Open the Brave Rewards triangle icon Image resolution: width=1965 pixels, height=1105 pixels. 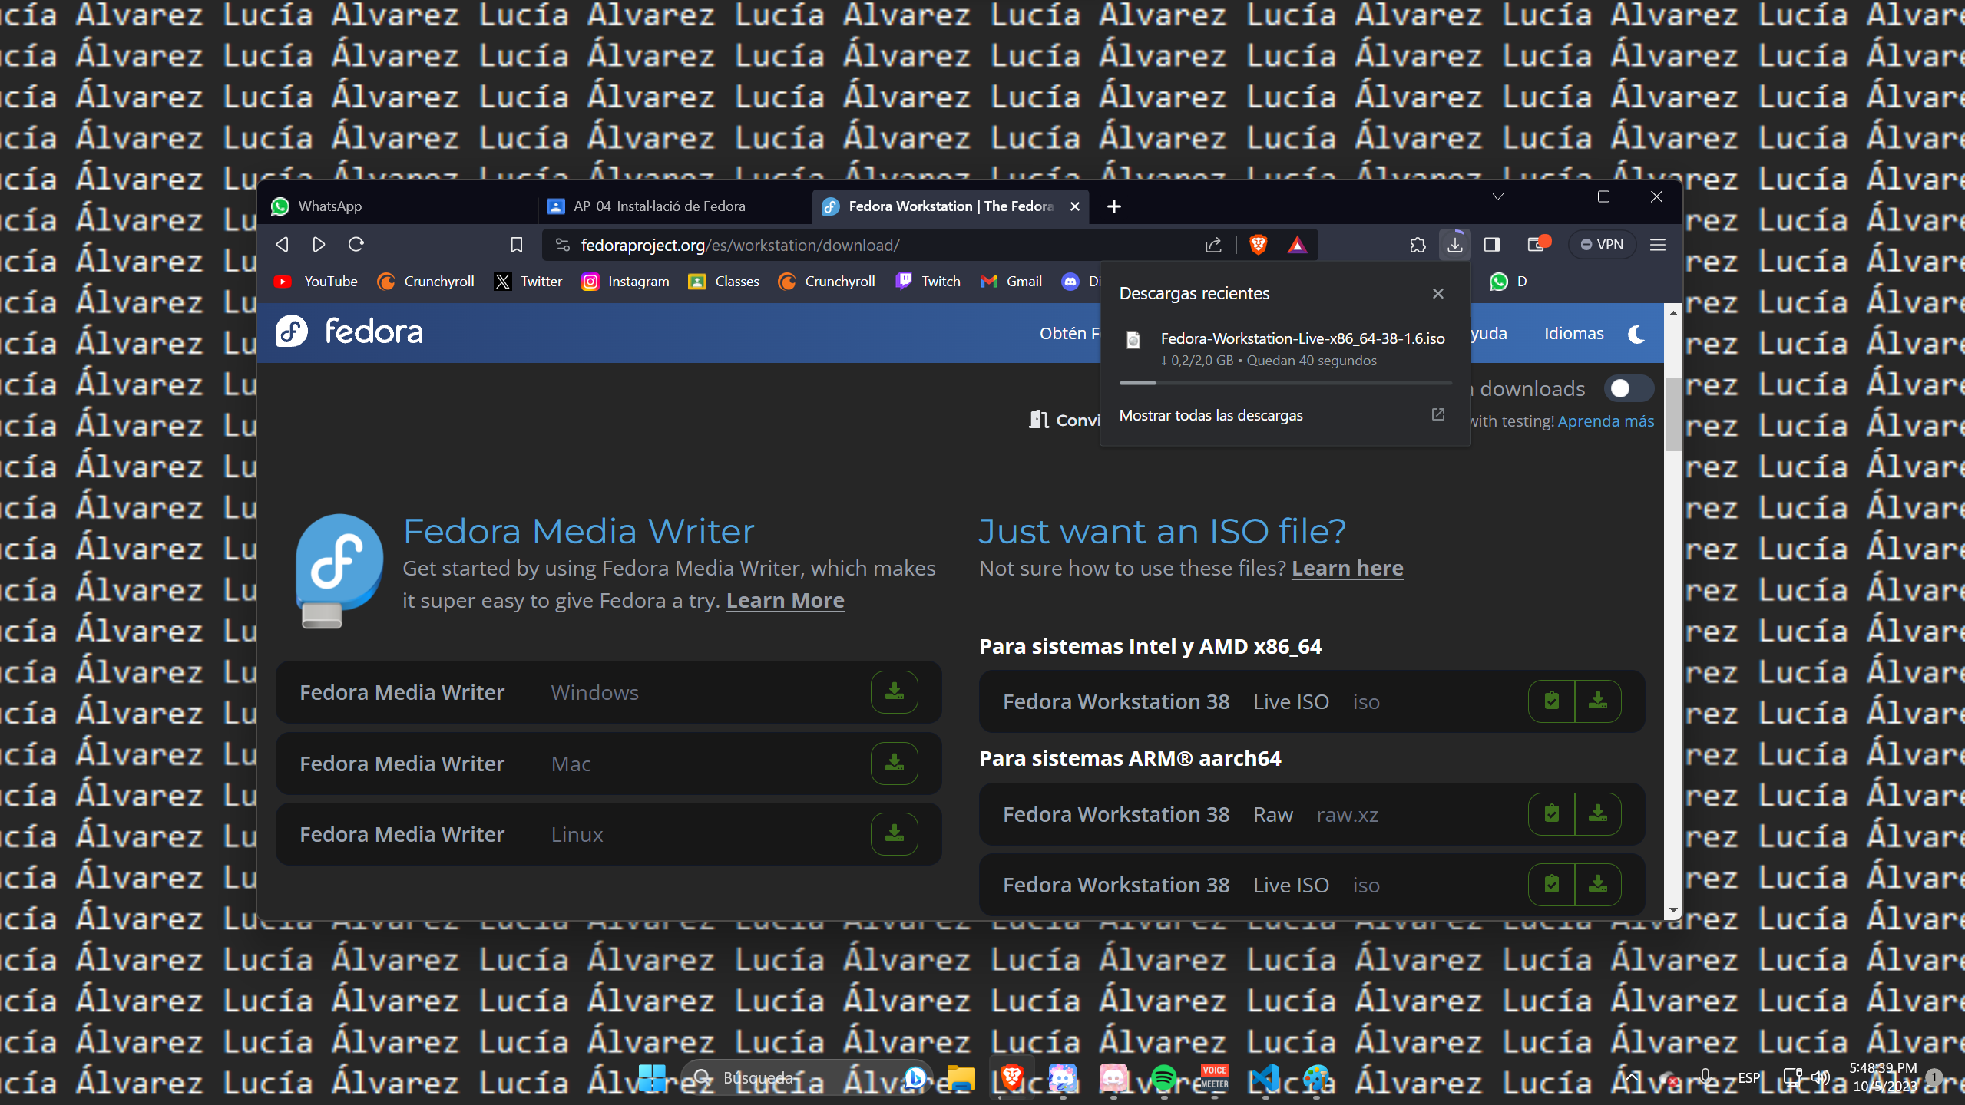coord(1297,245)
